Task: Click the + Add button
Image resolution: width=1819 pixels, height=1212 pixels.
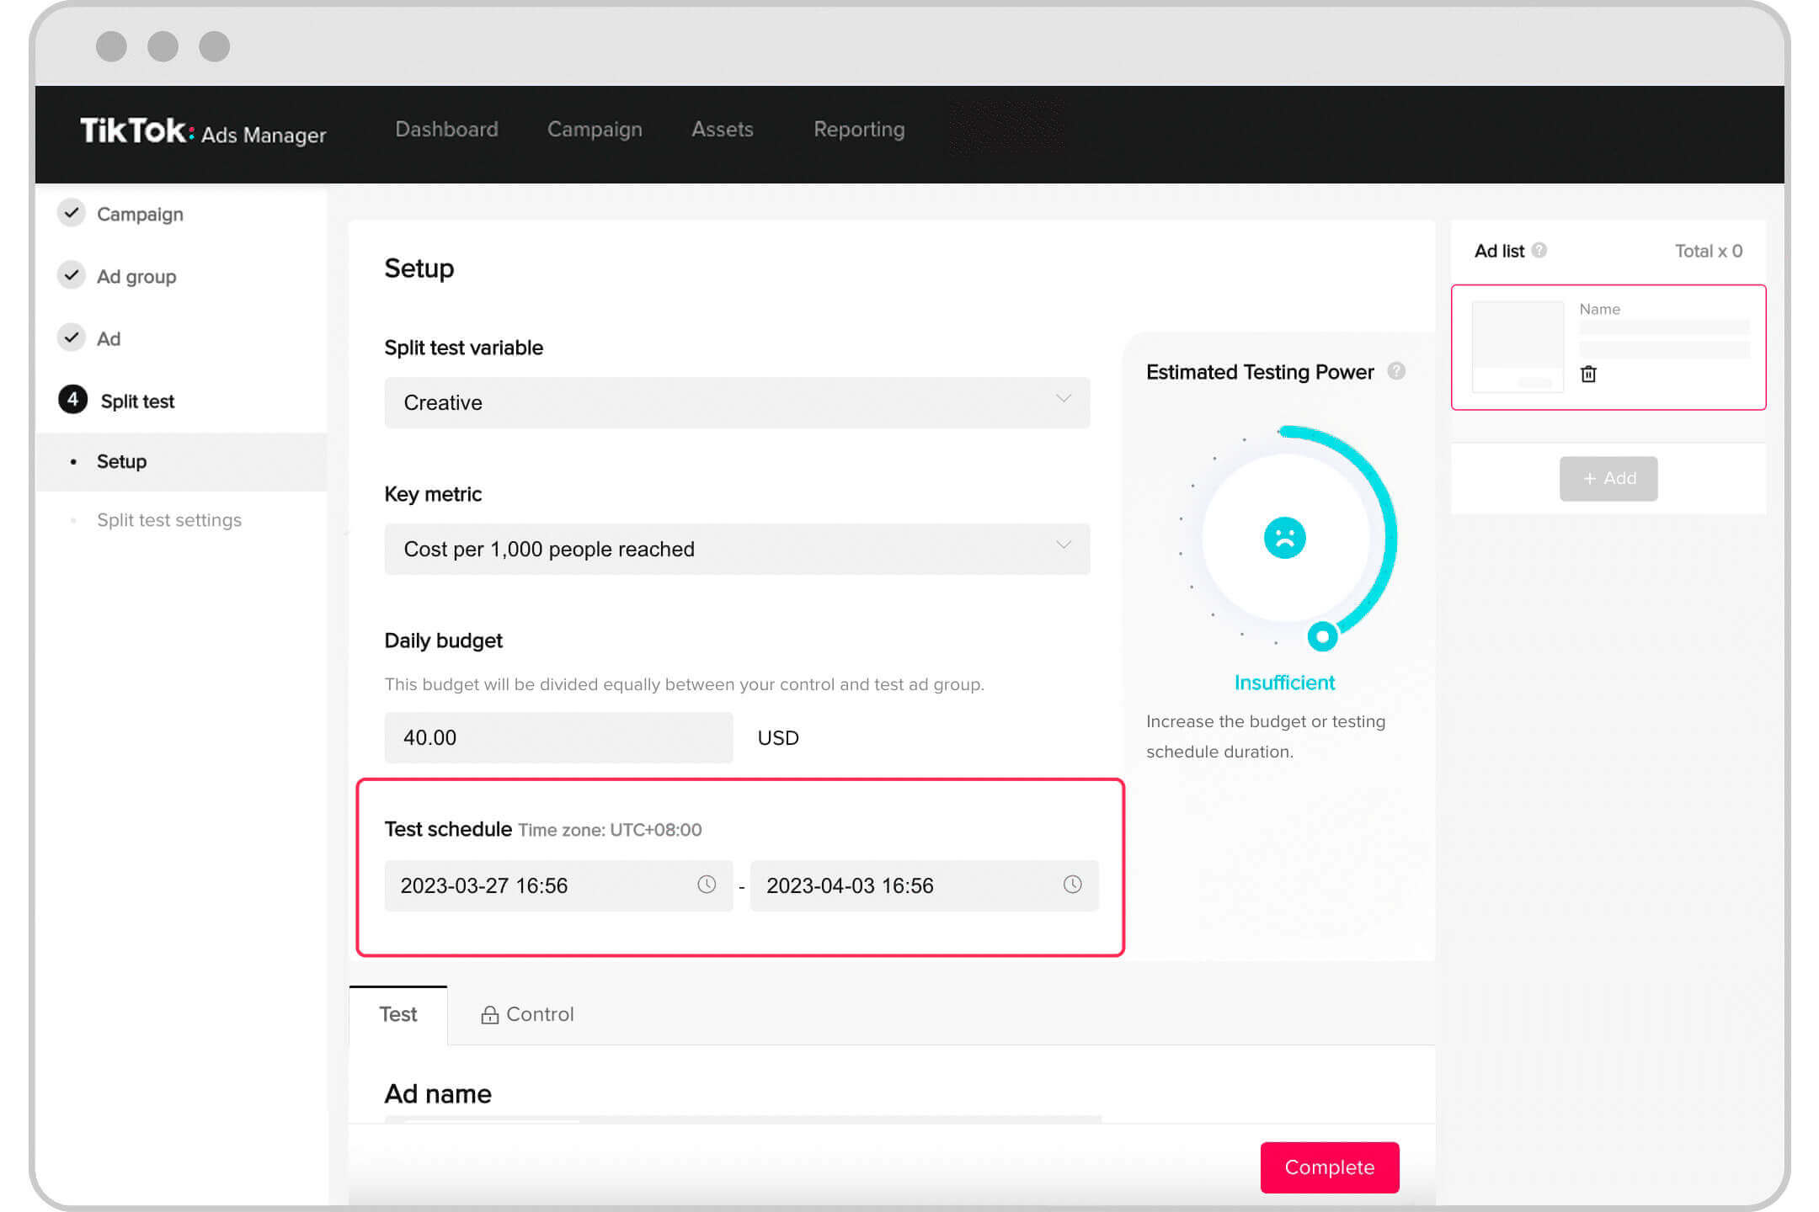Action: click(1608, 479)
